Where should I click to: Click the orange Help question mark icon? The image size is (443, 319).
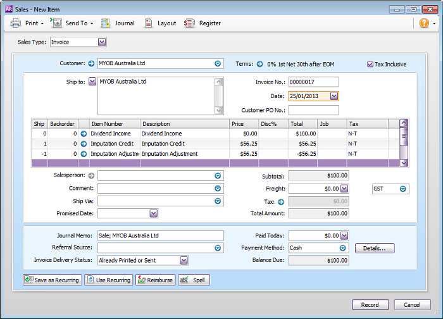click(424, 23)
